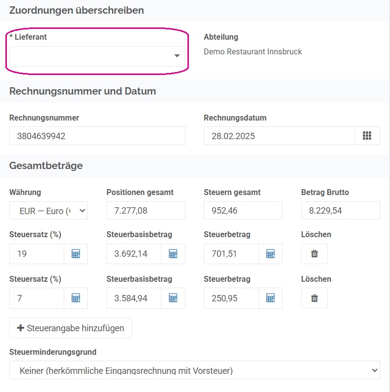The image size is (390, 392).
Task: Click Steuerangabe hinzufügen button
Action: pyautogui.click(x=71, y=328)
